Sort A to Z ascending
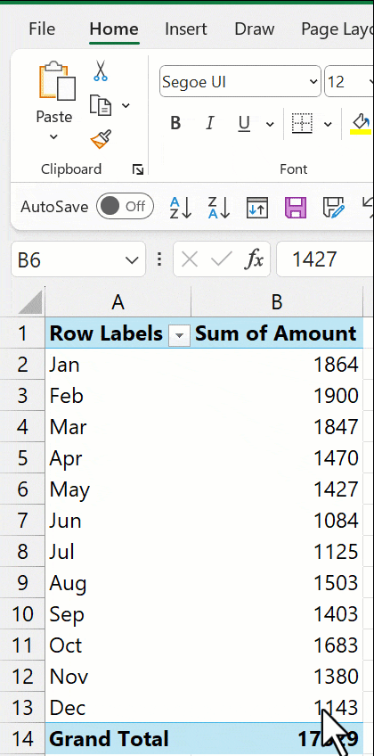The image size is (374, 756). pyautogui.click(x=181, y=208)
